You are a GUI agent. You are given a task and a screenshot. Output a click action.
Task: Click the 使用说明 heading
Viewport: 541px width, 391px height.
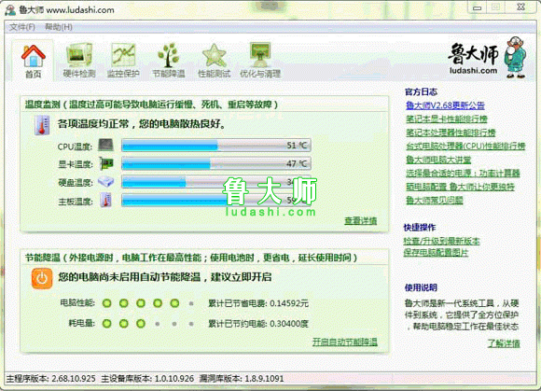click(x=421, y=287)
